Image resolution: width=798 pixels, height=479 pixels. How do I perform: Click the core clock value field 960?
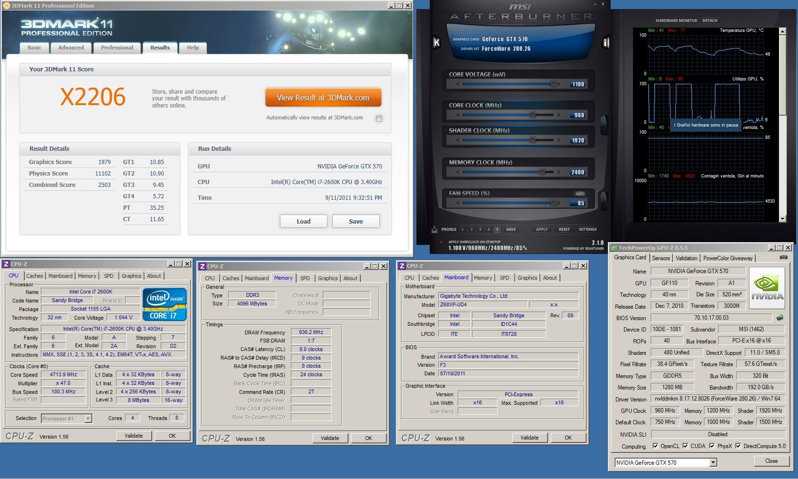coord(578,115)
